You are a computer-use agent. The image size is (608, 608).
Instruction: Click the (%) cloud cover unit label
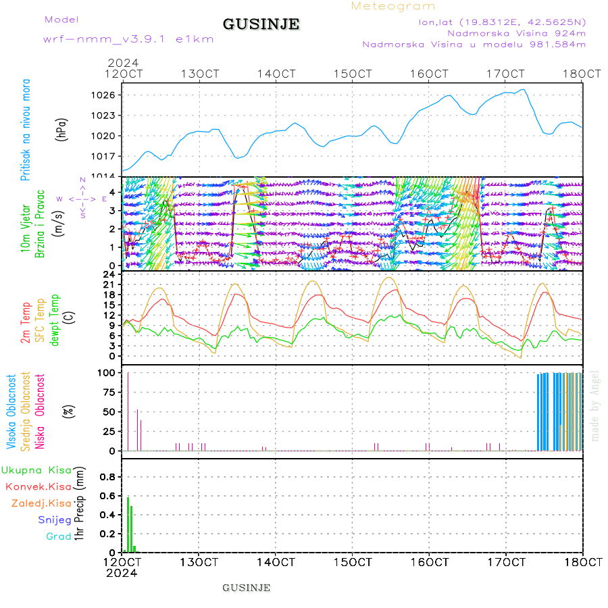coord(69,411)
